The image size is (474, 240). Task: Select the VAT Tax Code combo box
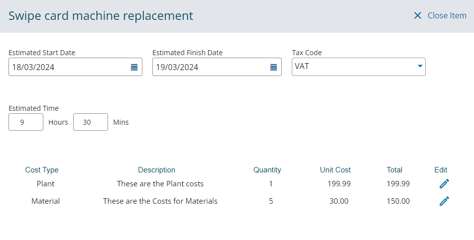pos(354,67)
